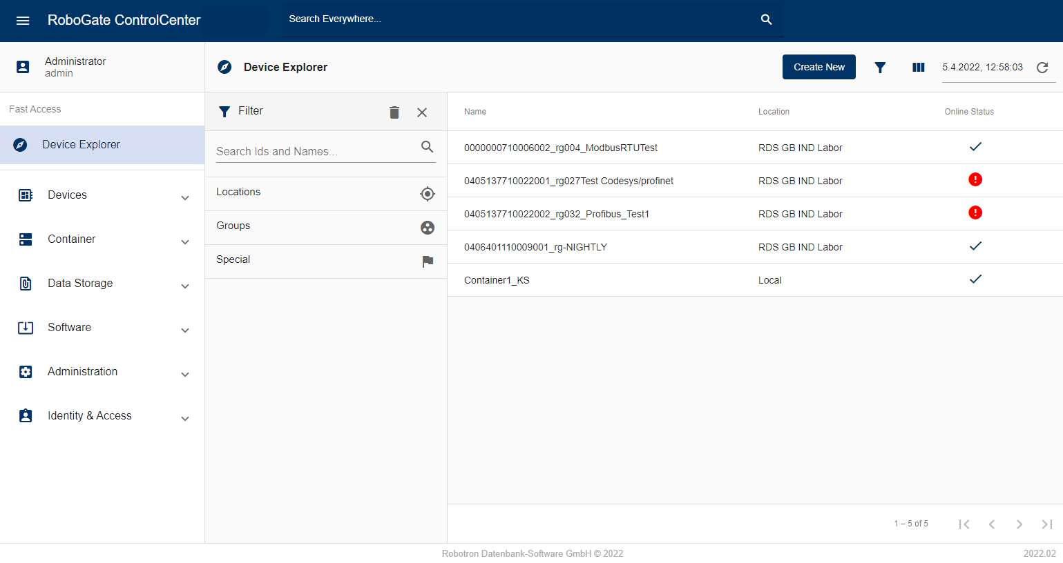Click error status icon for rg027Test Codesys/profinet

[x=975, y=179]
